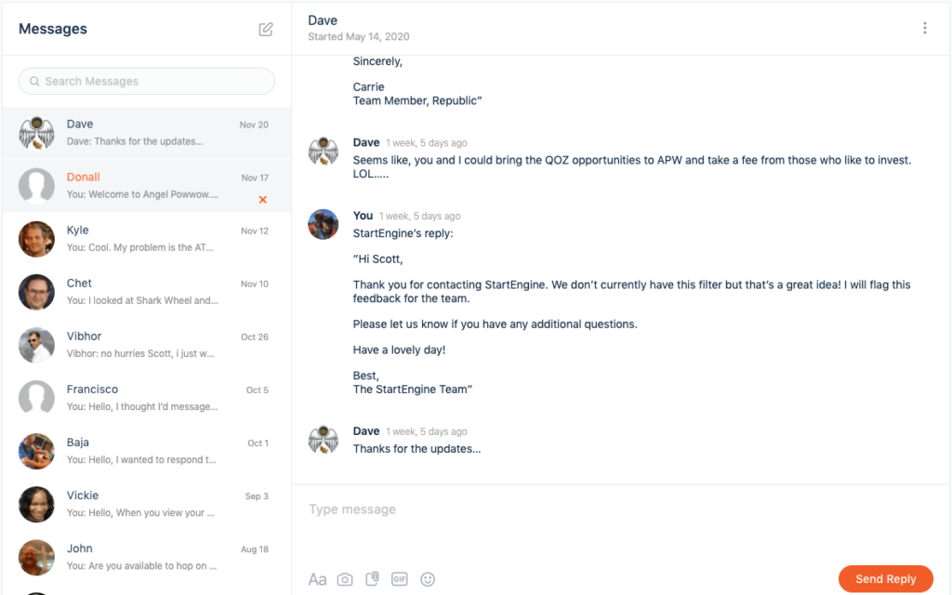The width and height of the screenshot is (952, 595).
Task: Click the Dave name in conversation header
Action: pyautogui.click(x=323, y=20)
